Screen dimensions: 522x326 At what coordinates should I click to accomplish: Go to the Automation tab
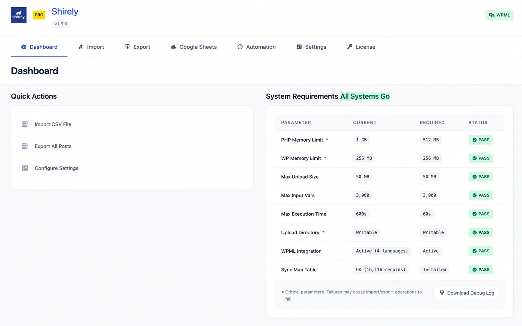click(x=256, y=47)
